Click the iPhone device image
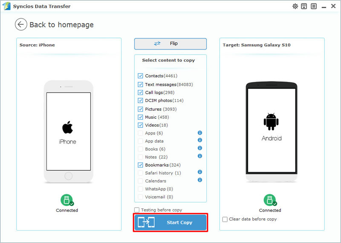 point(69,132)
